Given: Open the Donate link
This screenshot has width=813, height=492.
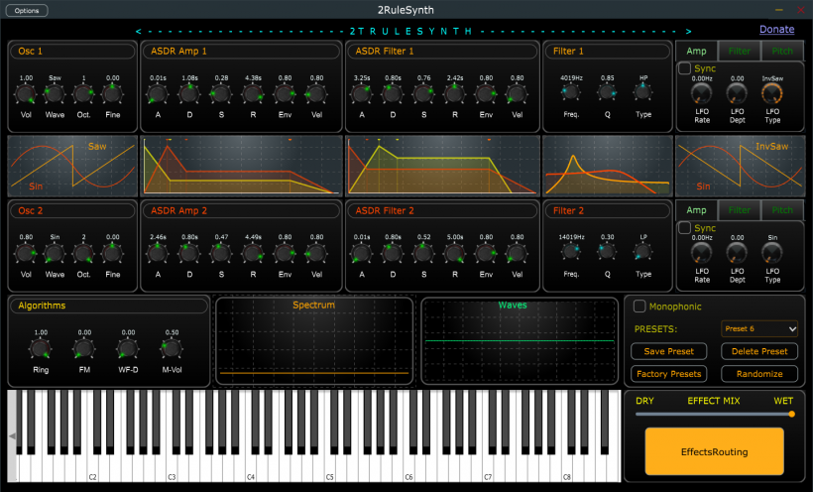Looking at the screenshot, I should [x=776, y=30].
